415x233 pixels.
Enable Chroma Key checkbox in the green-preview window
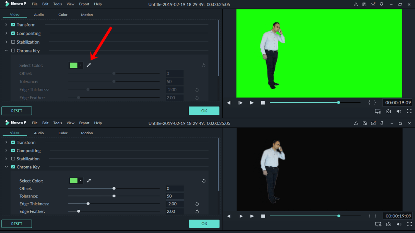13,50
